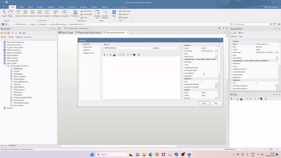281x158 pixels.
Task: Open the AccessControl tab dropdown arrow
Action: tap(127, 32)
